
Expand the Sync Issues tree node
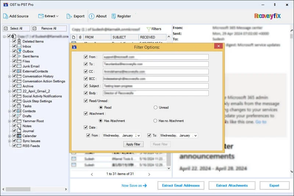click(x=10, y=141)
